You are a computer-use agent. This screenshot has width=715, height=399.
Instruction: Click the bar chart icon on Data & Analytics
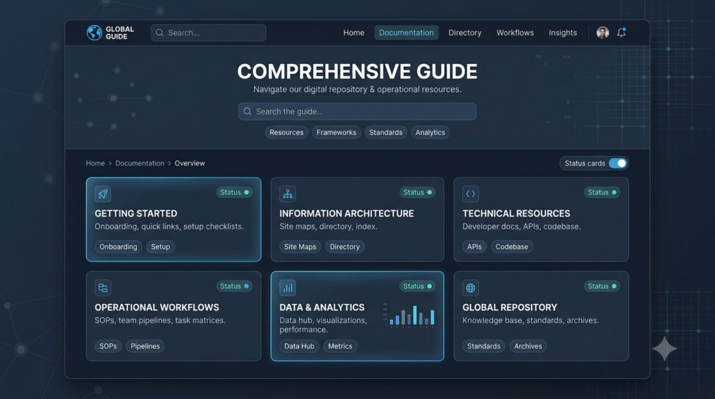[288, 288]
